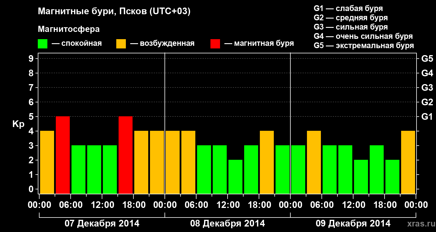This screenshot has height=232, width=436.
Task: Click the 'Магнитные бури, Псков (UTC+03)' title
Action: (114, 12)
